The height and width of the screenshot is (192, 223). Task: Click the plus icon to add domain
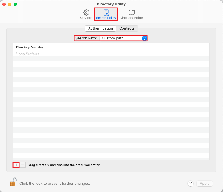pos(16,165)
